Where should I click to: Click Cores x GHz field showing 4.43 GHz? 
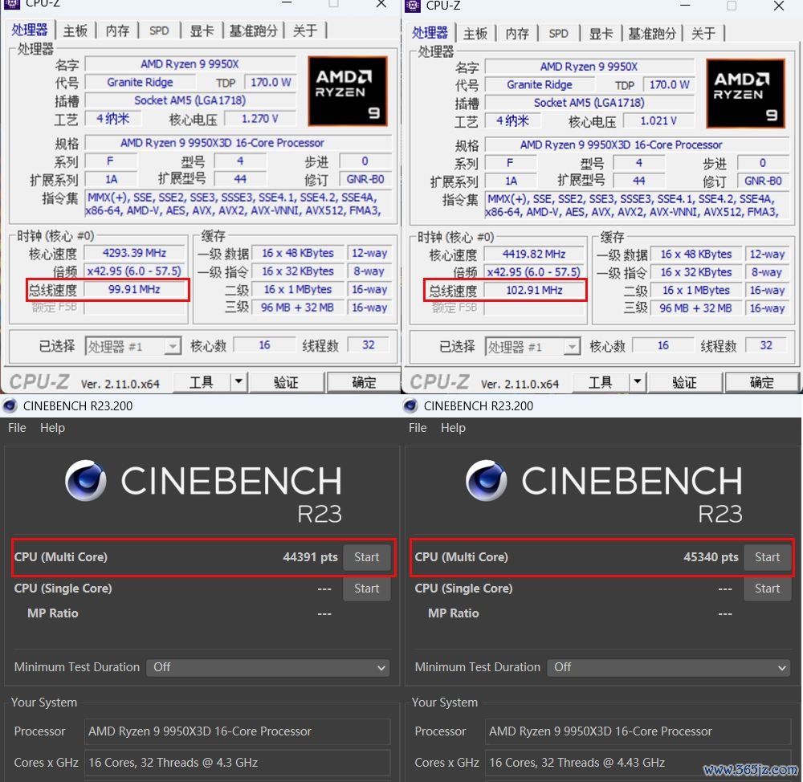[x=638, y=763]
